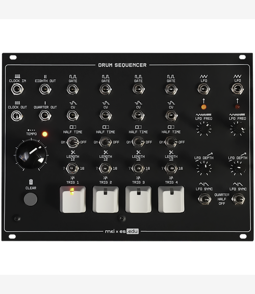Viewport: 255px width, 294px height.
Task: Click the scissors icon above TRIG 4 LENGTH
Action: pos(171,152)
